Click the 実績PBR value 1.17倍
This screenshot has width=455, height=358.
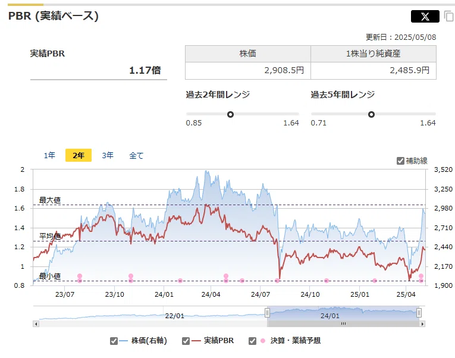point(145,70)
